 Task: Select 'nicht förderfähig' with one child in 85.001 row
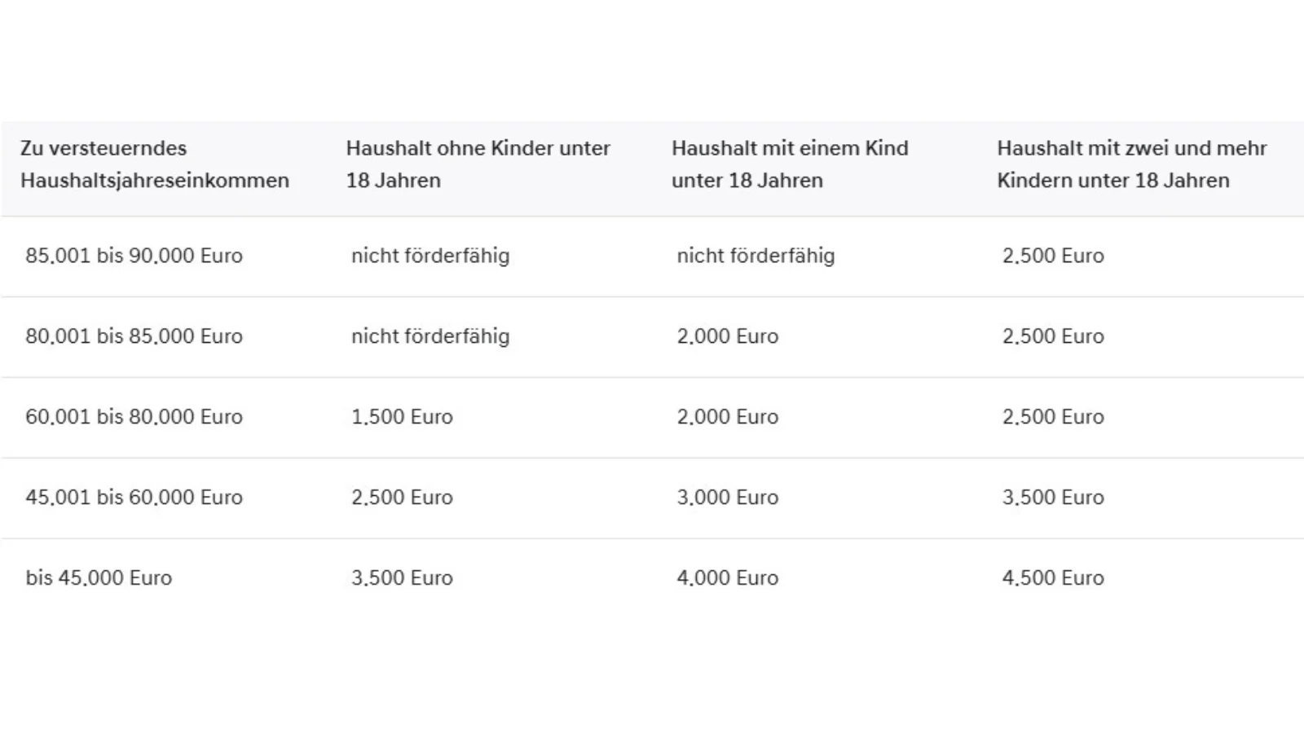tap(756, 256)
